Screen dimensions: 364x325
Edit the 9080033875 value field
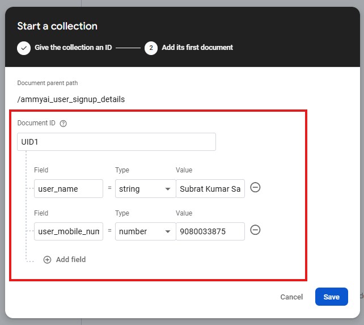(210, 231)
